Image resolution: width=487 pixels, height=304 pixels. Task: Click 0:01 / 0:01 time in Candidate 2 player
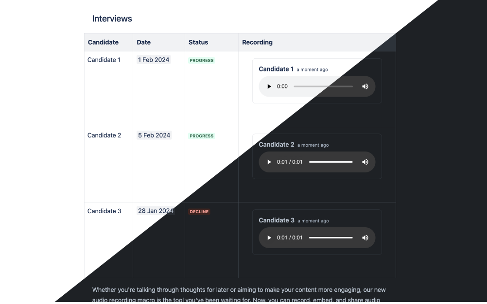pyautogui.click(x=290, y=162)
